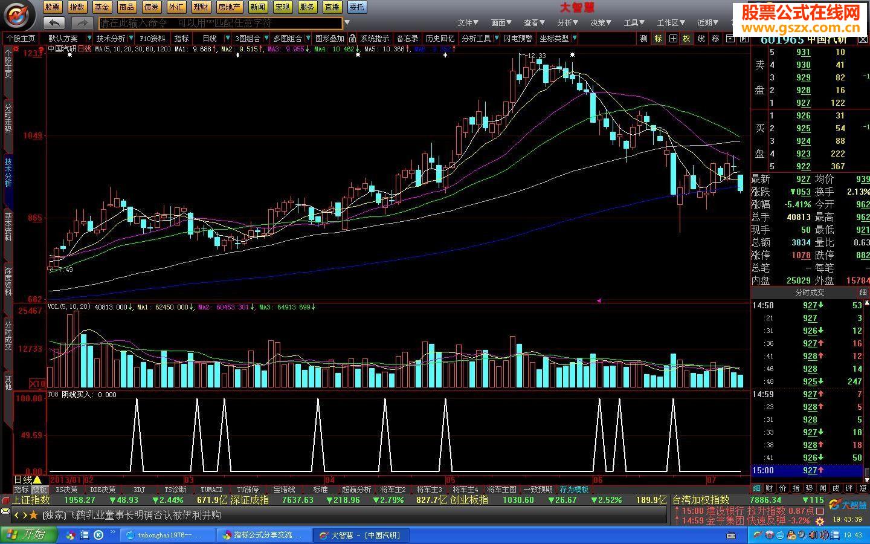
Task: Select the KDJ indicator tab
Action: (x=140, y=490)
